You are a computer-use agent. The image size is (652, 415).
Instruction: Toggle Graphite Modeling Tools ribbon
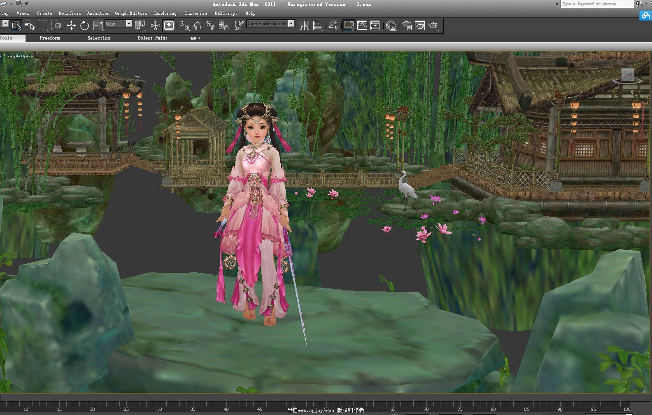click(349, 26)
